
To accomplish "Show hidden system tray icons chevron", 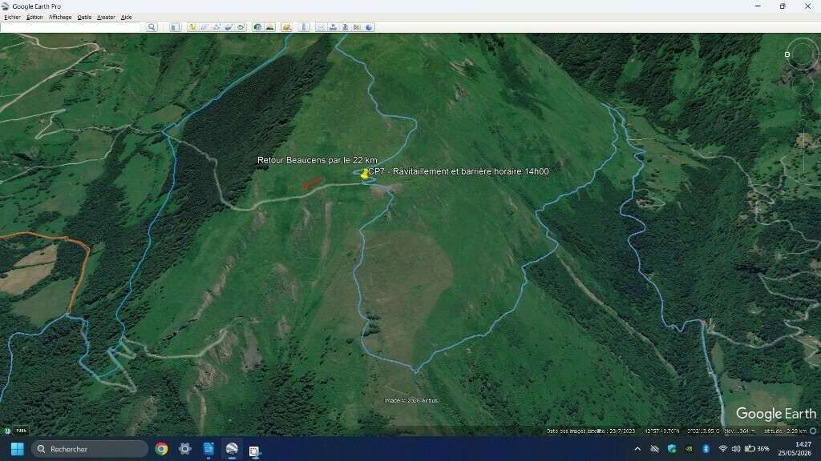I will coord(637,449).
